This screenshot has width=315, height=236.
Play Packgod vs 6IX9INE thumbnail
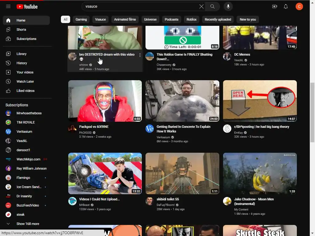(105, 101)
